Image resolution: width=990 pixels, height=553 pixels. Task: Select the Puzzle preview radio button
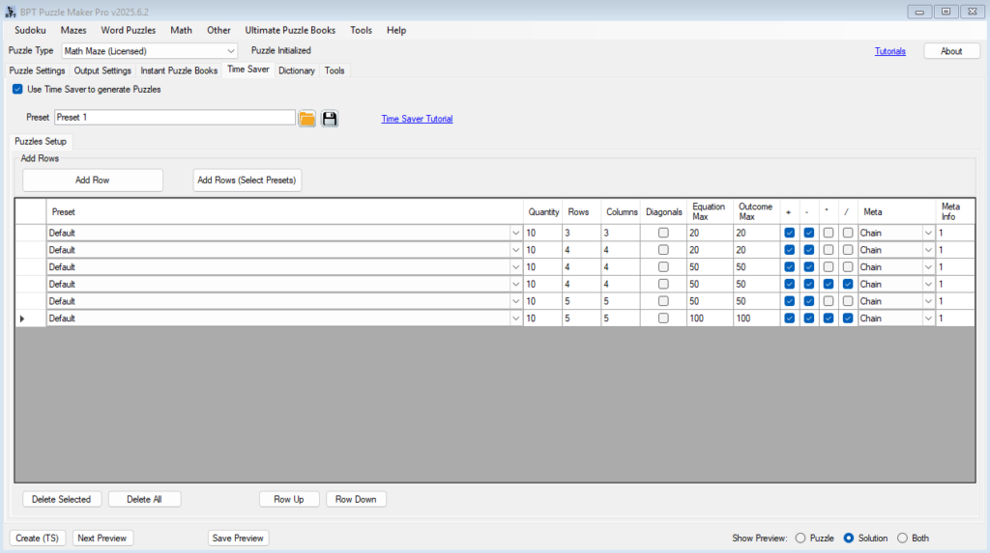tap(801, 539)
